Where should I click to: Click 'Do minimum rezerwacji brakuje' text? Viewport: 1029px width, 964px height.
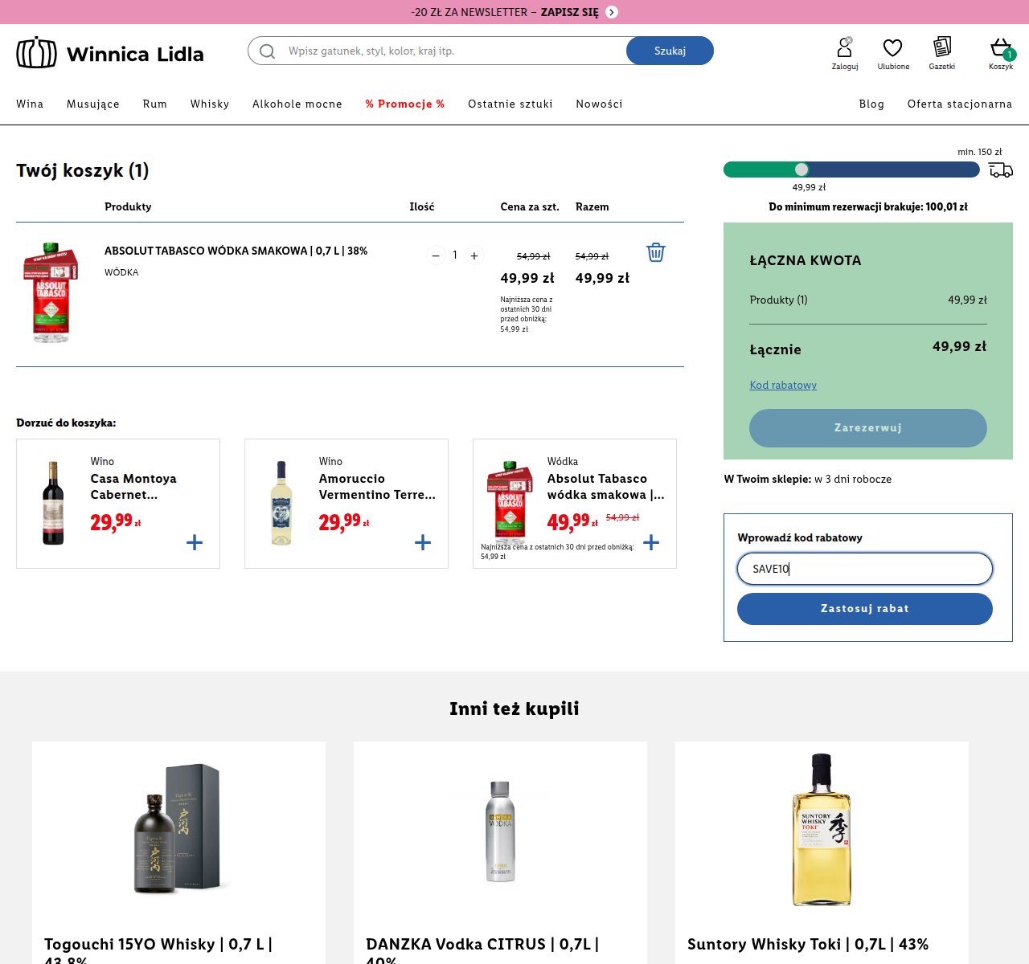click(868, 206)
